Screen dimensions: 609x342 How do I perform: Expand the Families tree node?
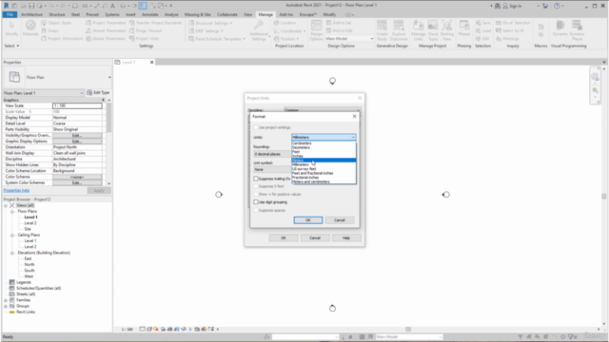[x=6, y=300]
